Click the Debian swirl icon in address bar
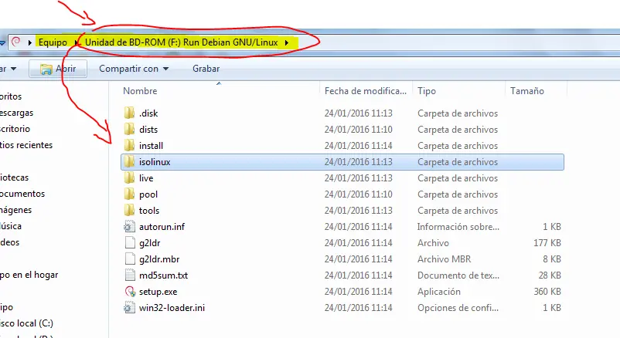 16,42
